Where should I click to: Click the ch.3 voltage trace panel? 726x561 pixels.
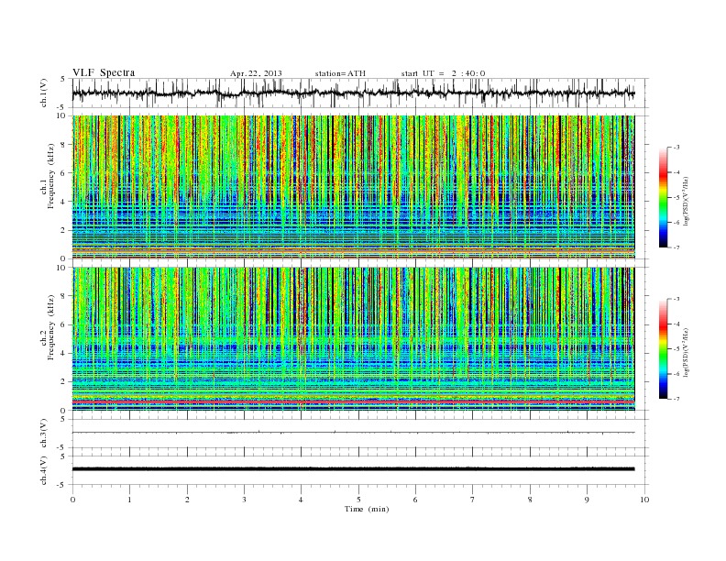coord(360,434)
